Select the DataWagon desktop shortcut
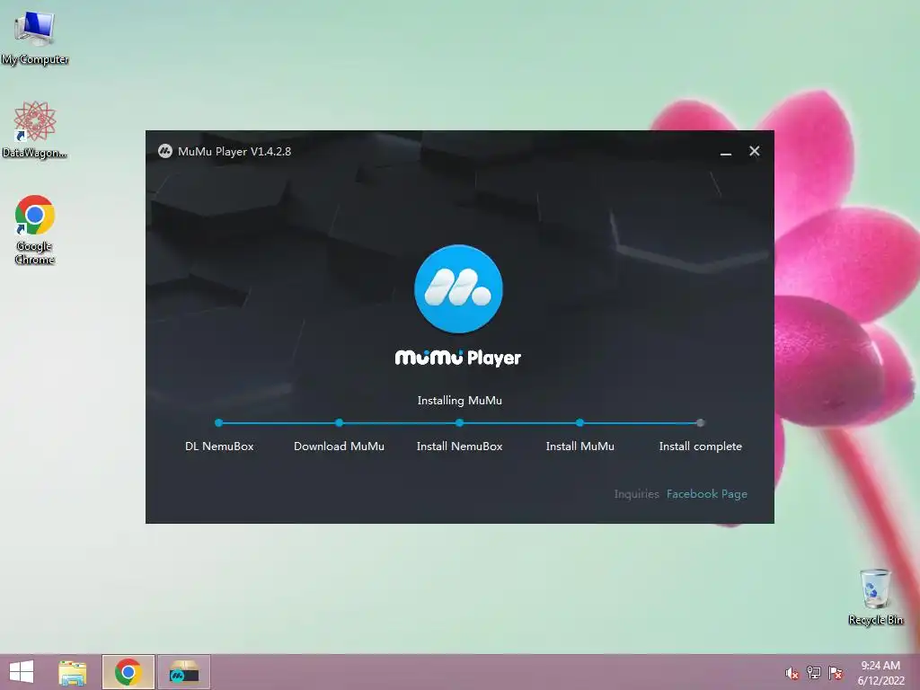 pos(35,129)
